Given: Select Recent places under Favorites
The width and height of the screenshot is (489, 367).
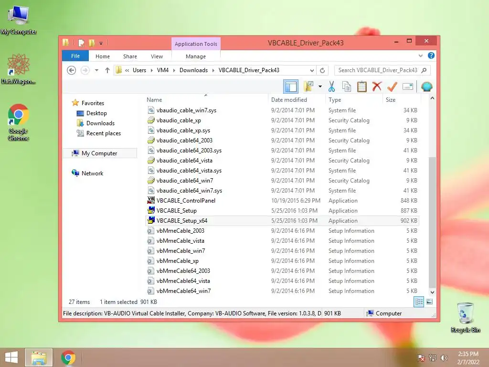Looking at the screenshot, I should tap(104, 133).
